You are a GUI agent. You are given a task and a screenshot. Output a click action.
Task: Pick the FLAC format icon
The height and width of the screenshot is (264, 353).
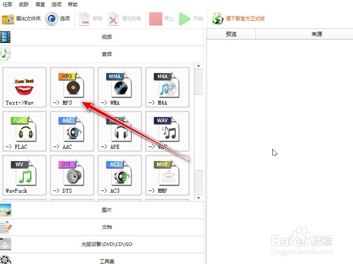click(24, 131)
